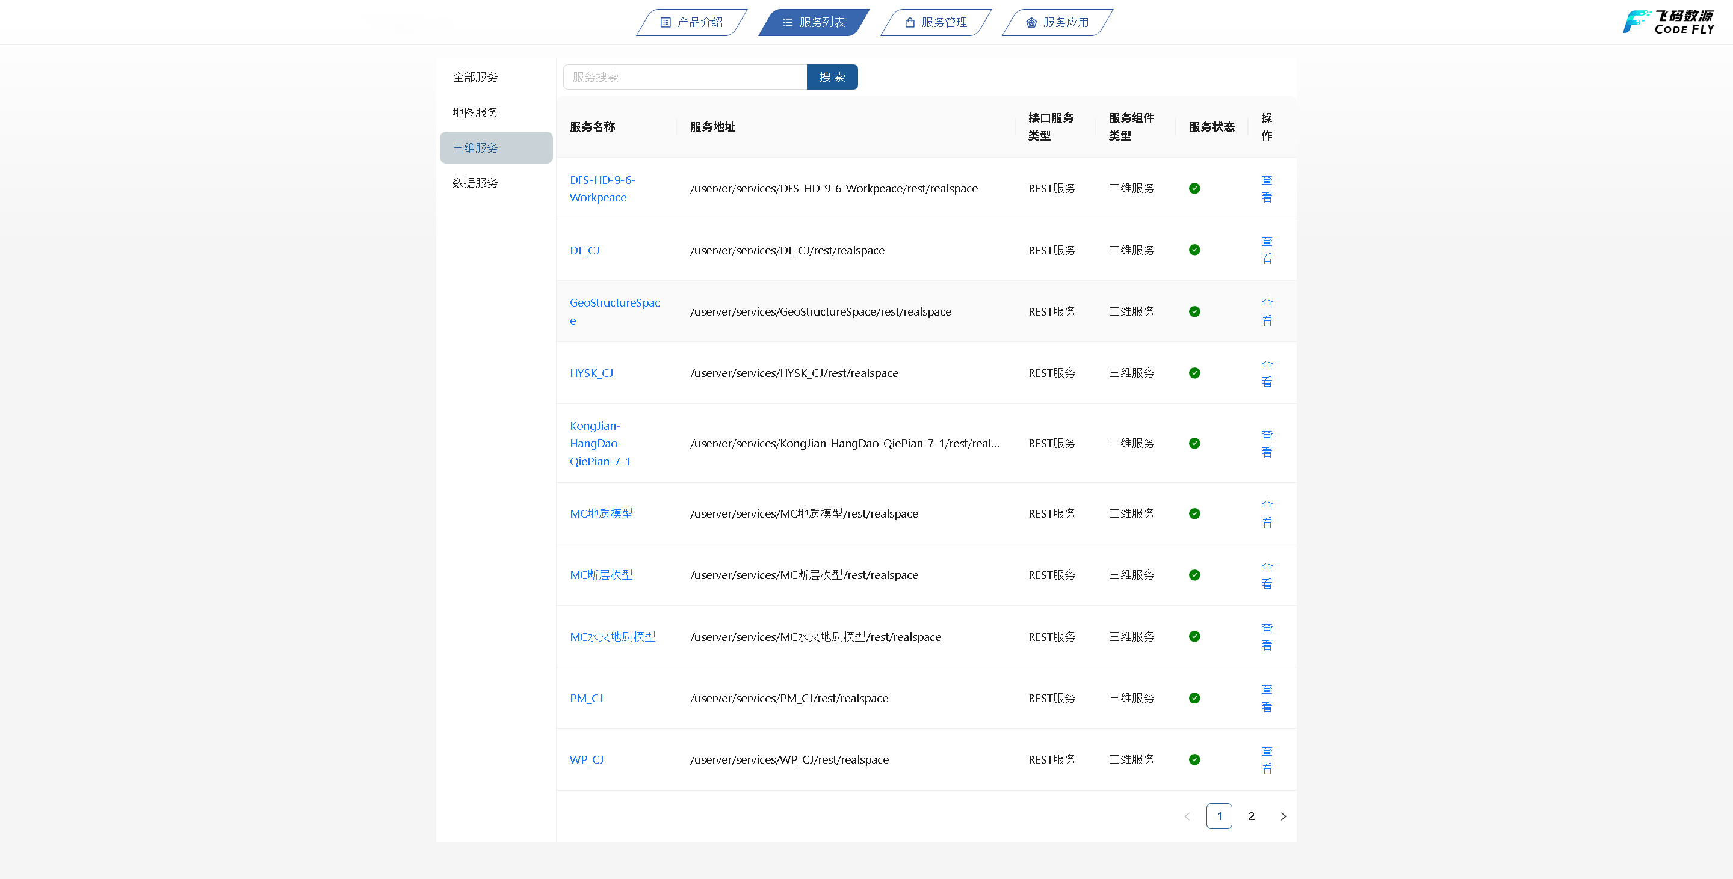Screen dimensions: 1733x879
Task: Click the green status icon for WP_CJ row
Action: tap(1194, 759)
